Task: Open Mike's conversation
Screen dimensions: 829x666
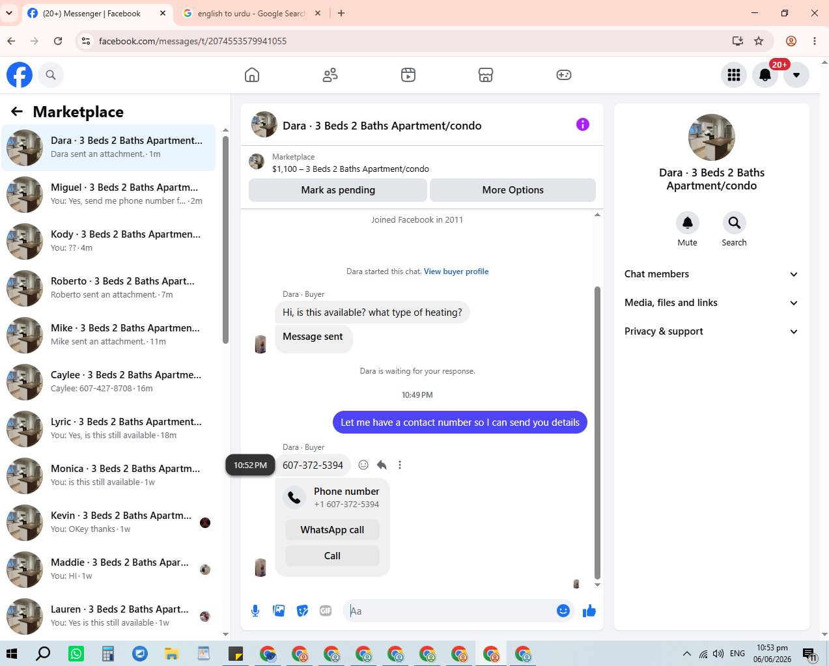Action: pyautogui.click(x=109, y=335)
